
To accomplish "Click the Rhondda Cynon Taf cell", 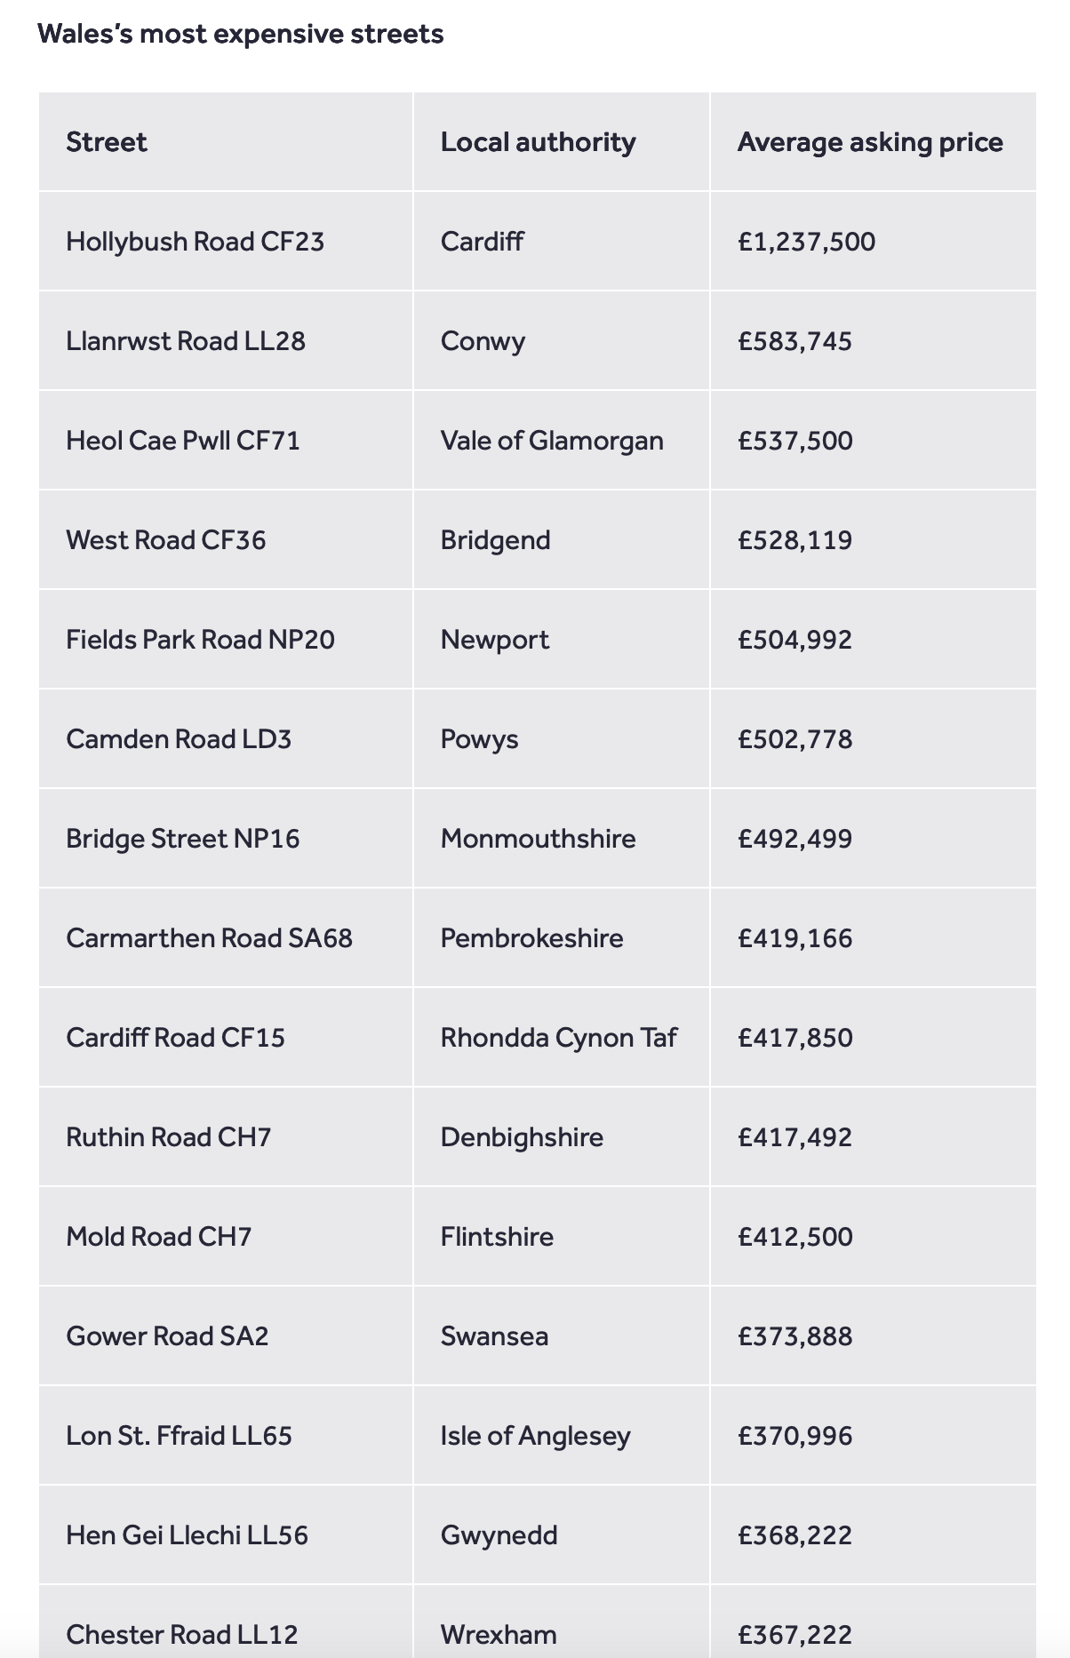I will [x=558, y=1038].
